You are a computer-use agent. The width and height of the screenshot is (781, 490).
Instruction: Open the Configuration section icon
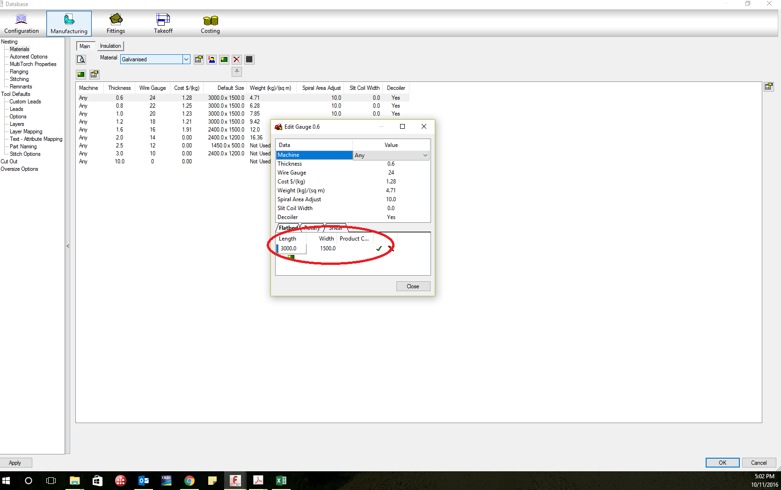(x=22, y=22)
